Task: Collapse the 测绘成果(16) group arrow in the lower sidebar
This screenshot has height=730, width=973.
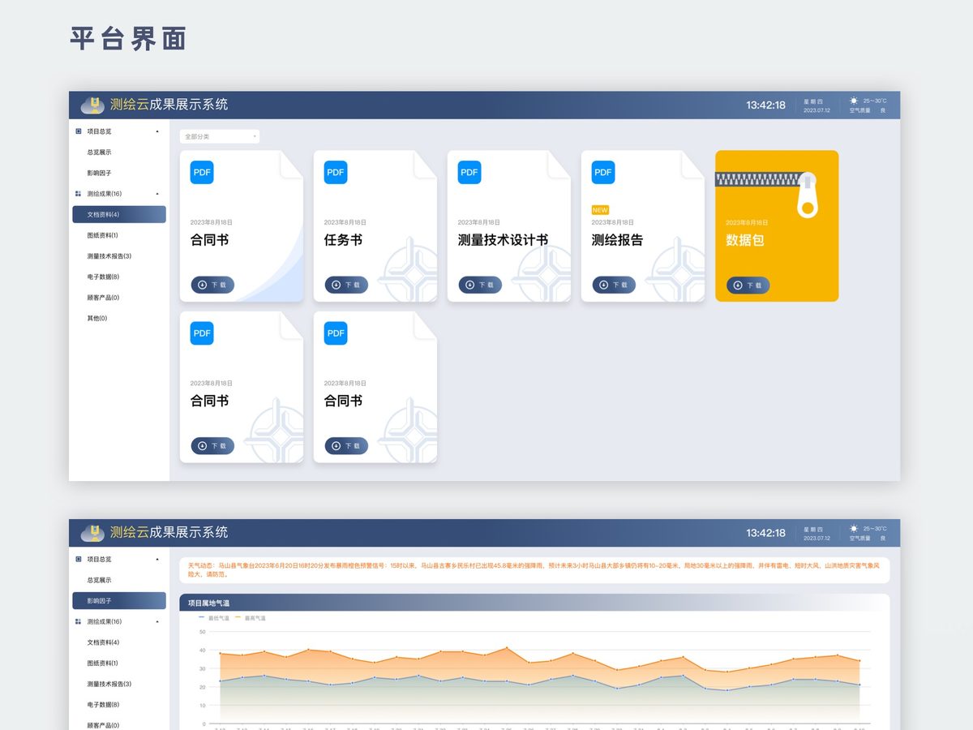Action: coord(157,622)
